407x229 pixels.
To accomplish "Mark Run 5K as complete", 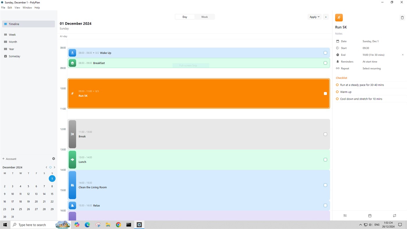I will click(x=325, y=93).
